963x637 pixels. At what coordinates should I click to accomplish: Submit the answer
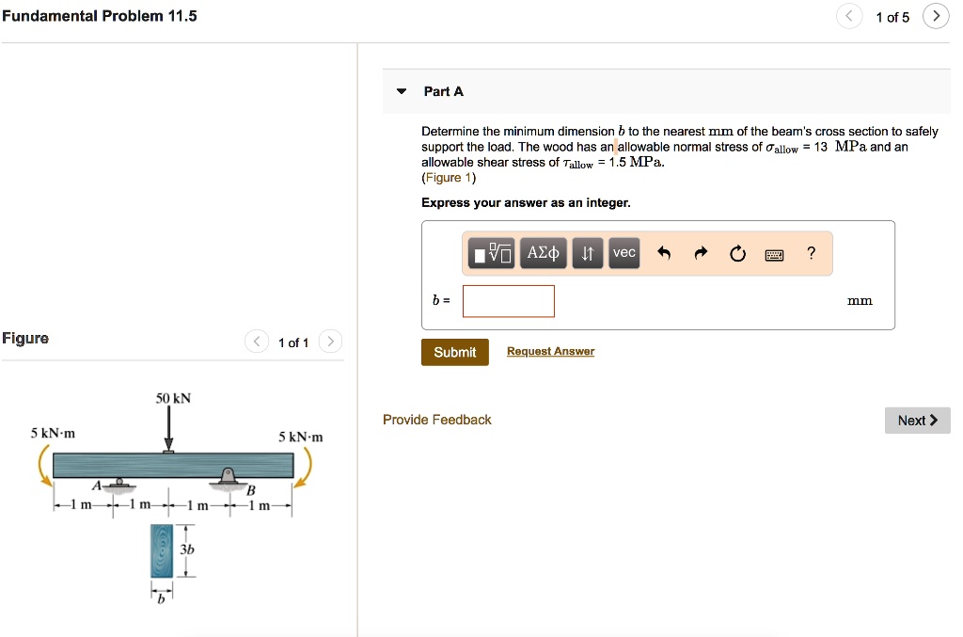454,351
